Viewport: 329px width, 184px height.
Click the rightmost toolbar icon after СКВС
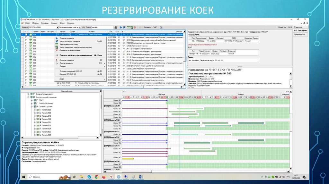(x=161, y=28)
